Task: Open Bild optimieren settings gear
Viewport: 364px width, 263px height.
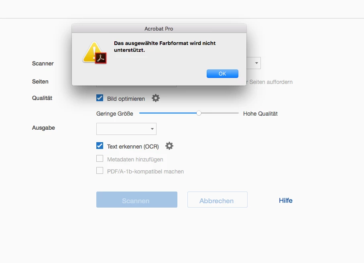Action: click(x=156, y=98)
